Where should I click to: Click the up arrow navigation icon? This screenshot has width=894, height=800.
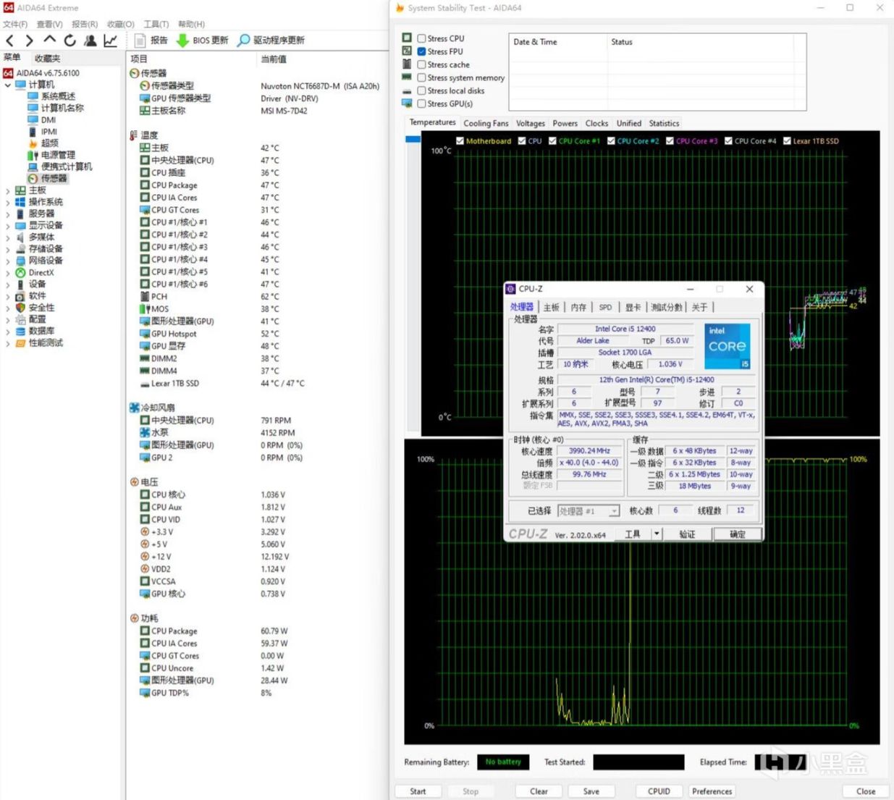point(49,40)
